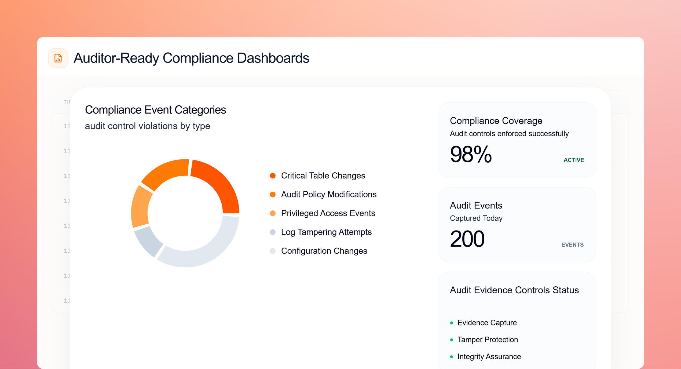The image size is (681, 369).
Task: Click the Privileged Access Events legend label
Action: (x=328, y=213)
